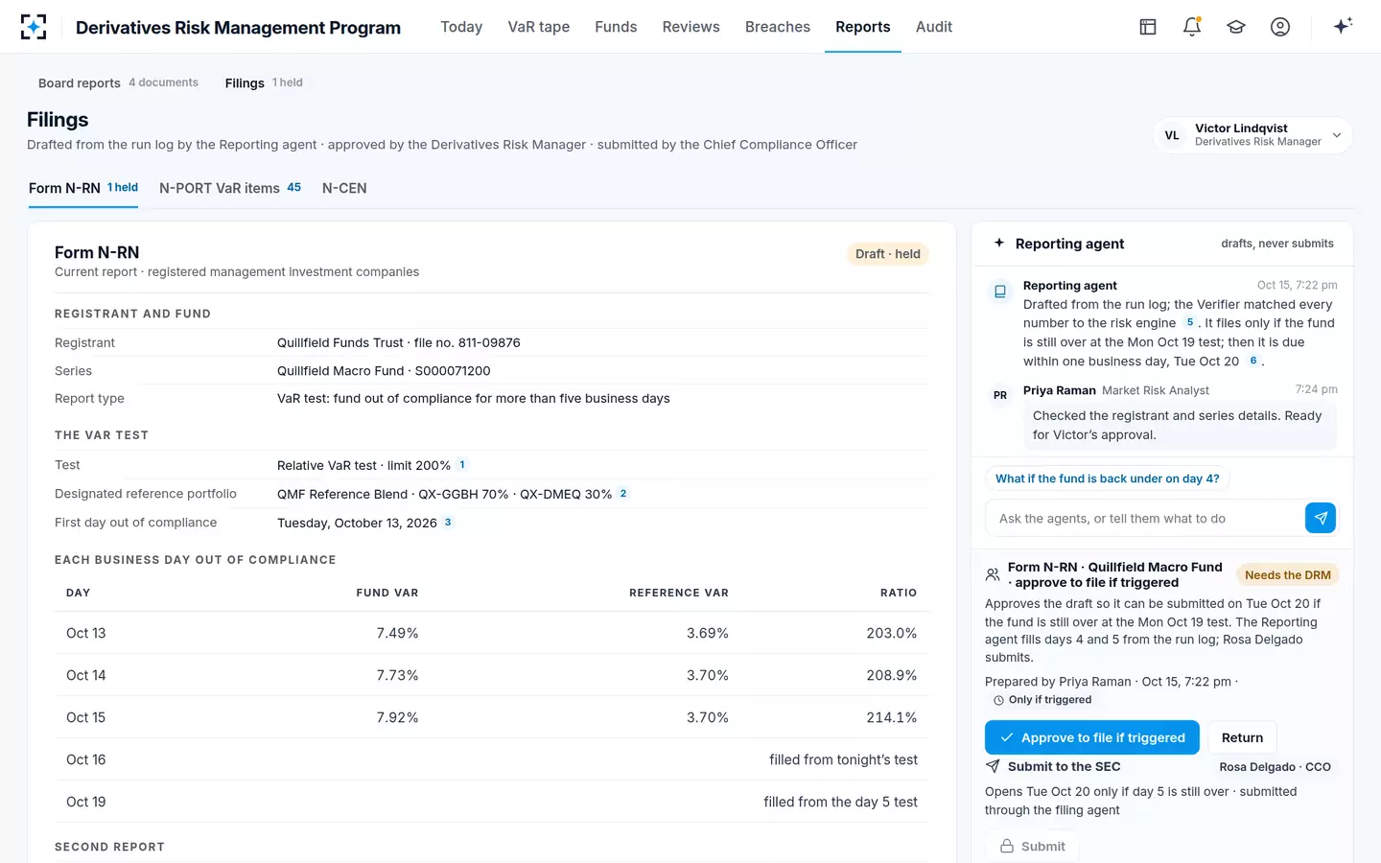
Task: Switch to the Breaches tab
Action: tap(778, 27)
